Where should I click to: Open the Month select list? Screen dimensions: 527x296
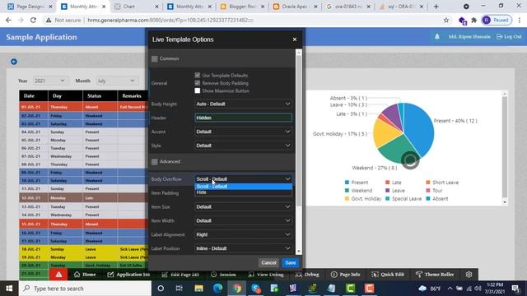click(x=116, y=81)
